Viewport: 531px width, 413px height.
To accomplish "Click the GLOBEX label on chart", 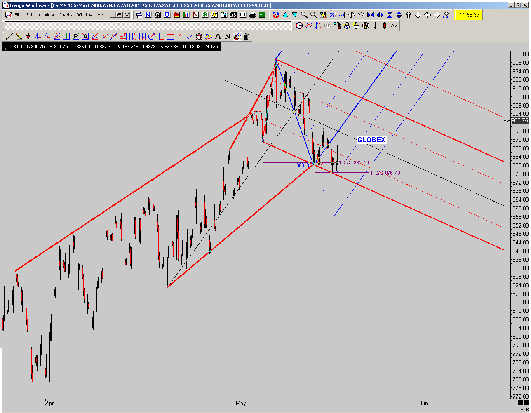I will 371,140.
